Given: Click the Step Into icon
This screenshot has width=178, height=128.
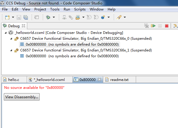Looking at the screenshot, I should coord(175,26).
